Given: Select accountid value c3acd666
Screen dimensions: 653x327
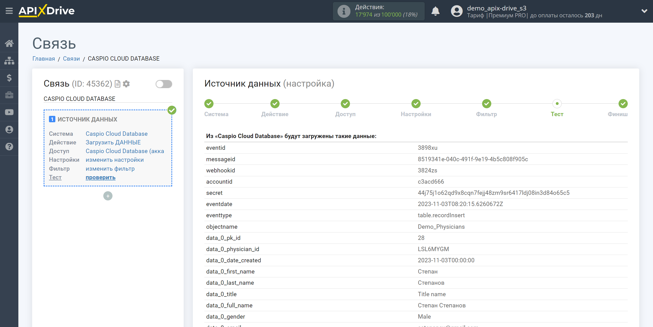Looking at the screenshot, I should tap(431, 182).
